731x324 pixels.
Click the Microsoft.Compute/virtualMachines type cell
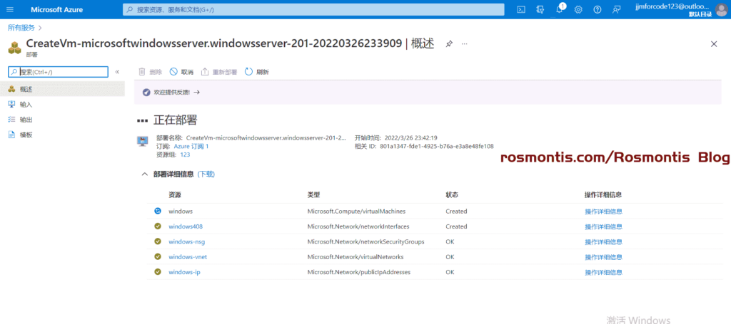pyautogui.click(x=356, y=211)
